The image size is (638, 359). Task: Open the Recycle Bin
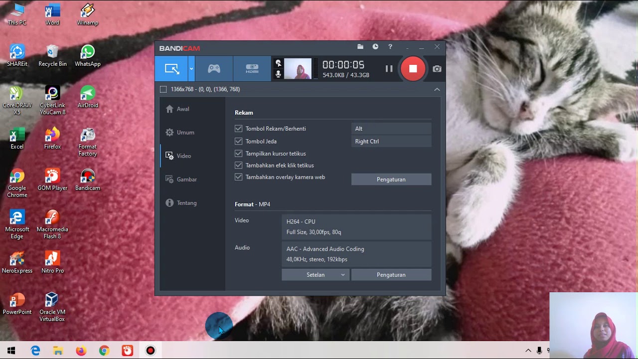tap(52, 56)
